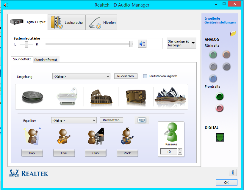Select the green front panel jack

(220, 96)
